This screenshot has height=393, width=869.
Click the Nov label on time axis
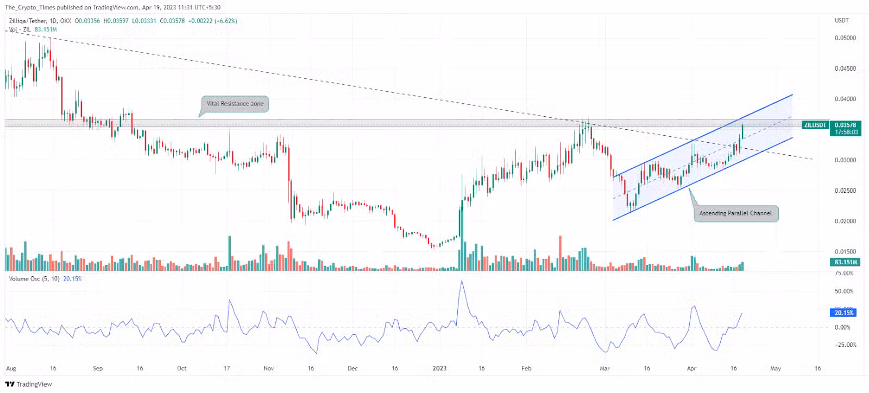pyautogui.click(x=268, y=369)
